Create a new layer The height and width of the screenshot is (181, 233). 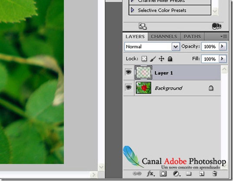[x=202, y=174]
